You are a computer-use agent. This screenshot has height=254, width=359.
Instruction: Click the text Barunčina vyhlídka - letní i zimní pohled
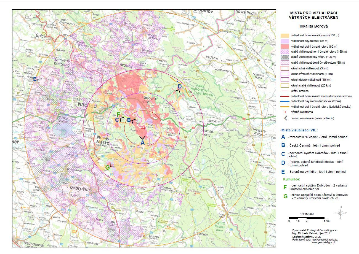click(316, 172)
